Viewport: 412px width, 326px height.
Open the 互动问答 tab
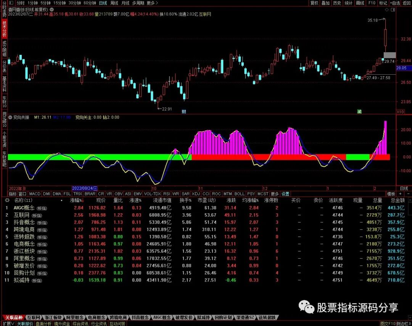(117, 324)
